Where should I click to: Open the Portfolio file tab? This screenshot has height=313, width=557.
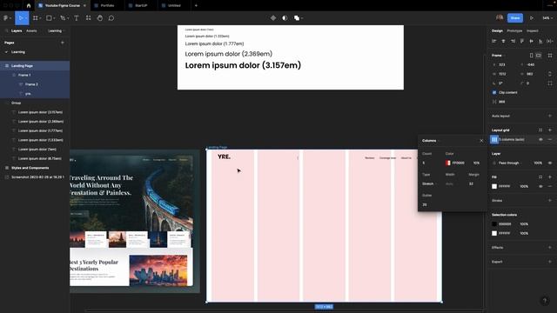107,6
